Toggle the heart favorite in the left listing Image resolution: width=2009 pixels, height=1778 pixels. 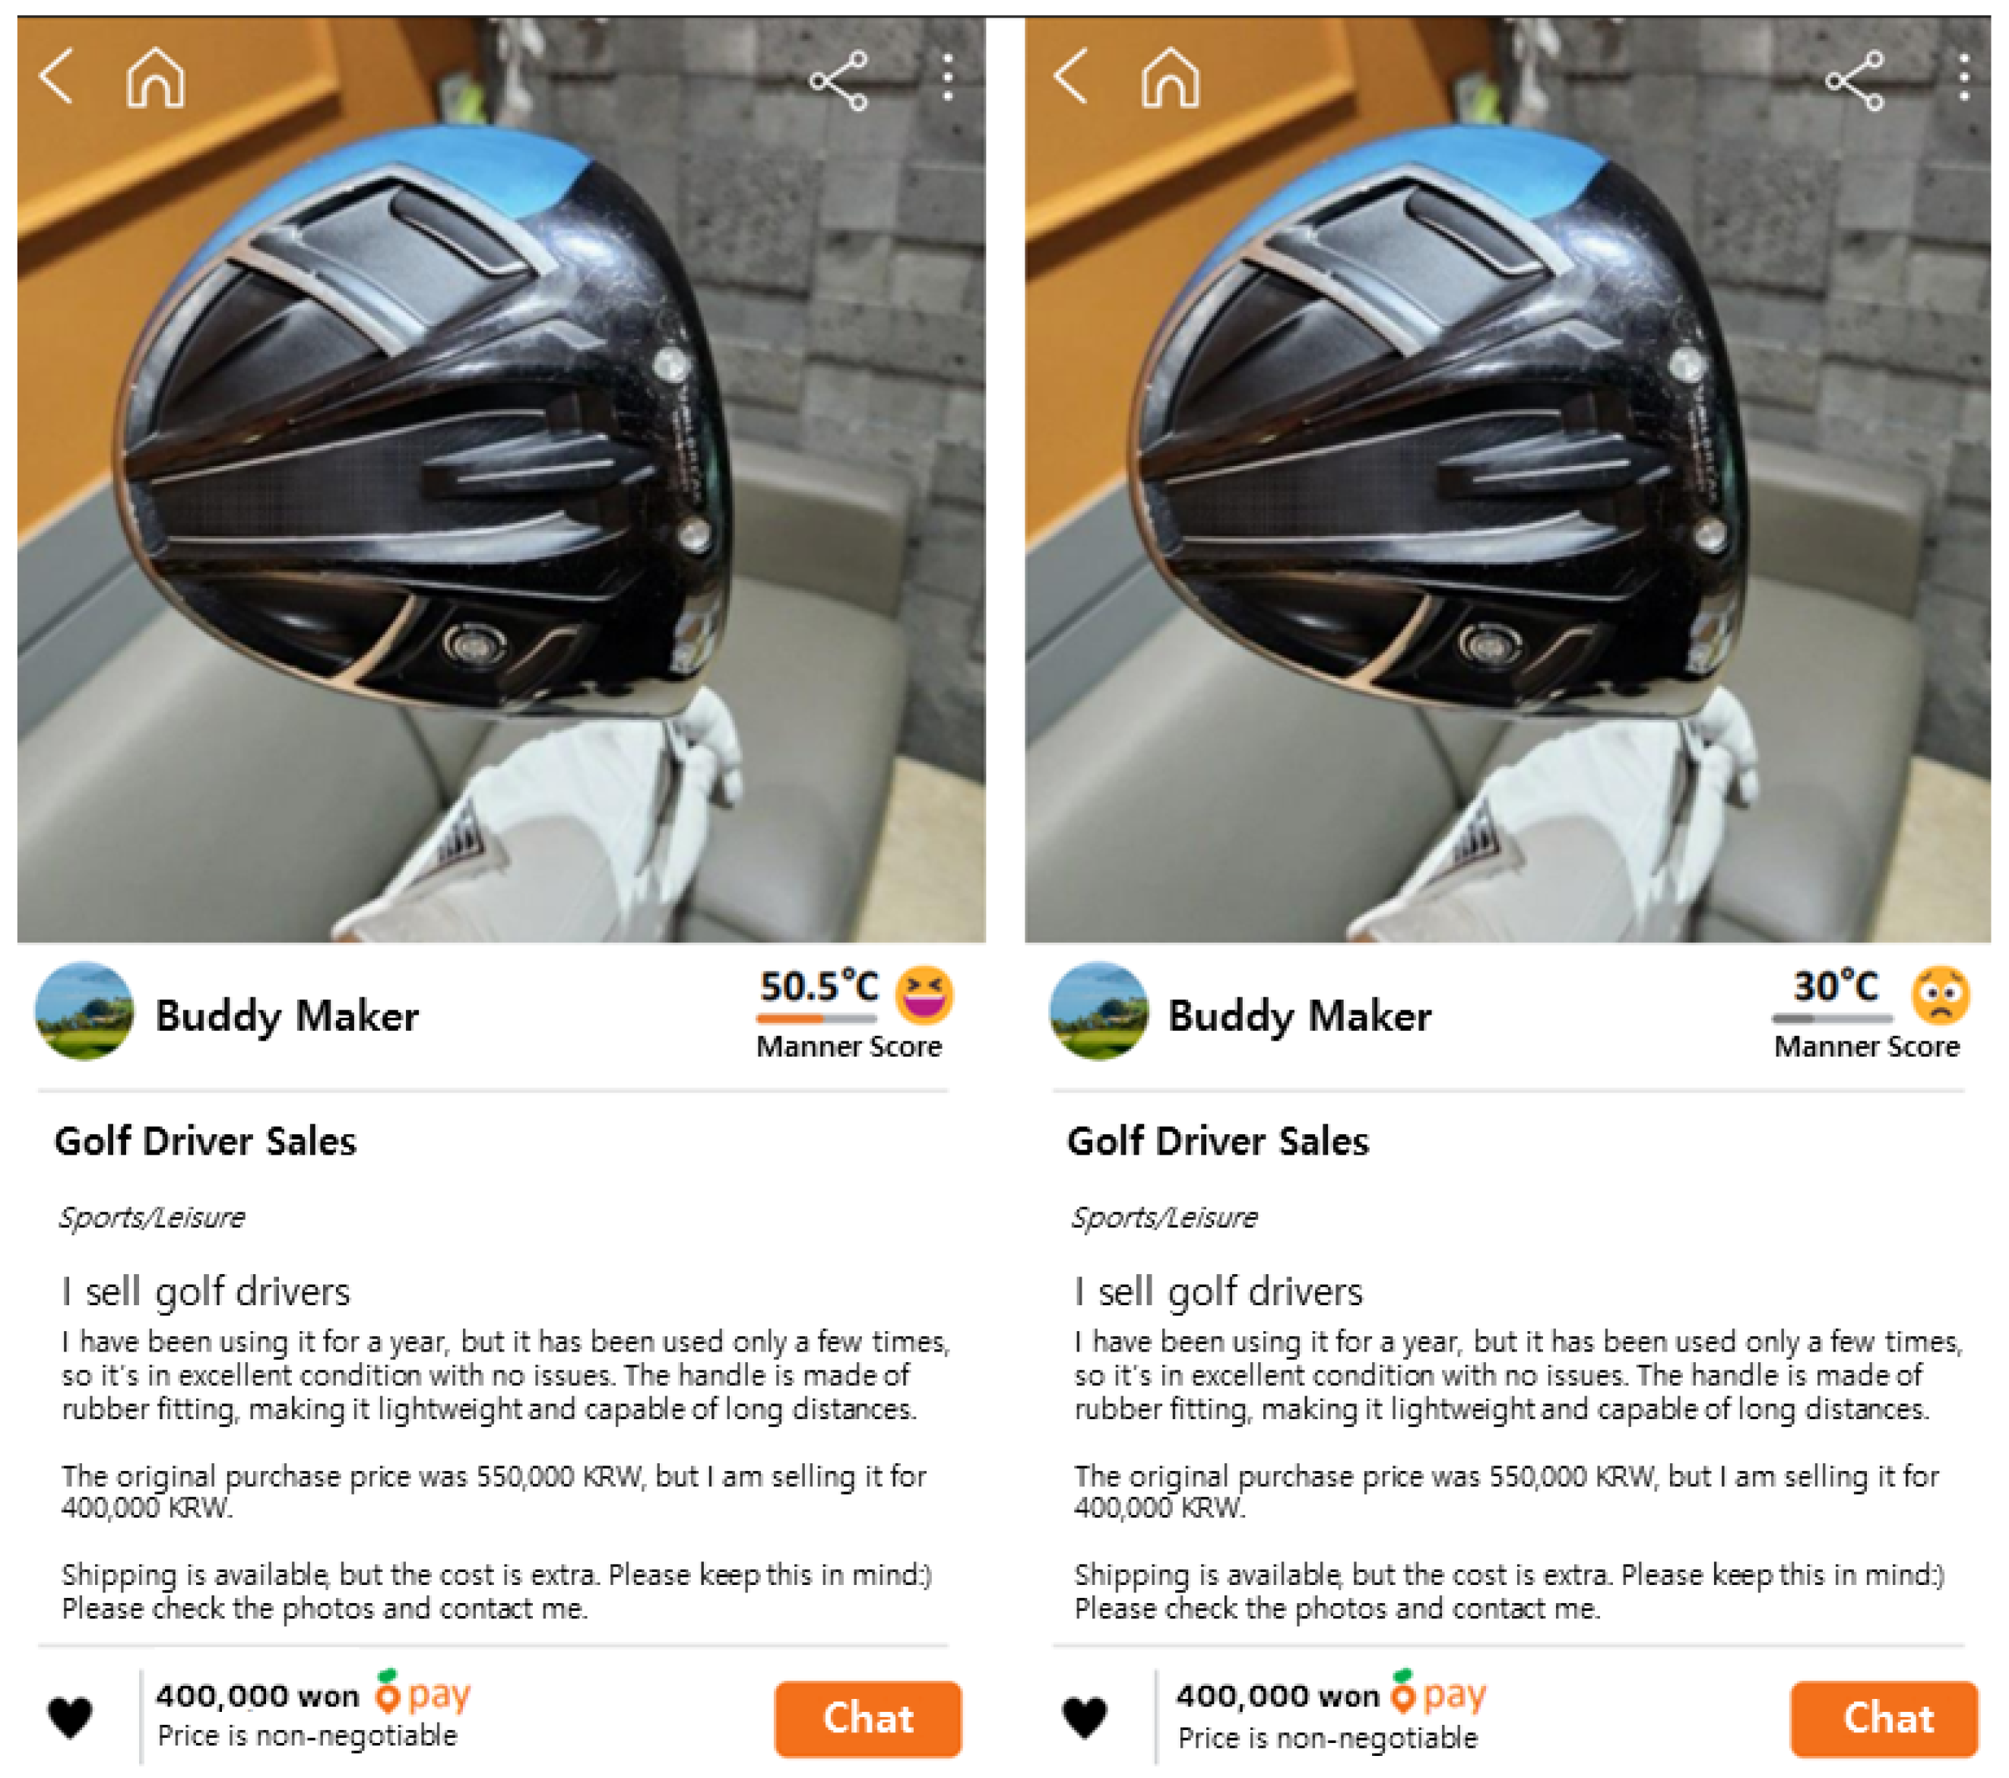(x=70, y=1717)
